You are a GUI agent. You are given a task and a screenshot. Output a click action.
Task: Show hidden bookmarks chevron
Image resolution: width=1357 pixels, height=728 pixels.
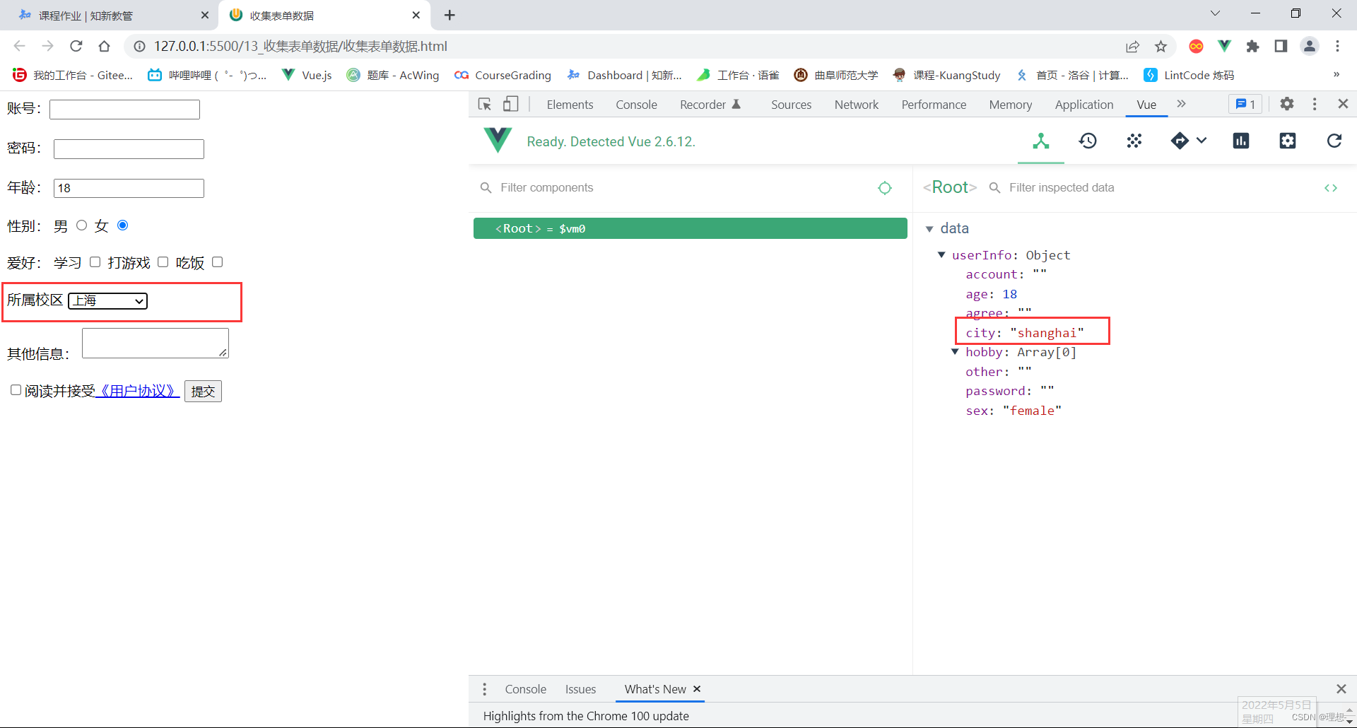click(x=1337, y=75)
